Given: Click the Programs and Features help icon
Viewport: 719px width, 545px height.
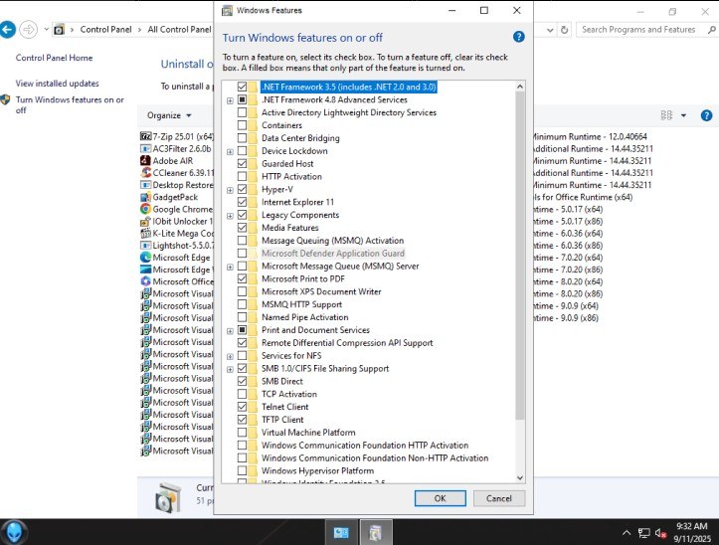Looking at the screenshot, I should (x=706, y=115).
